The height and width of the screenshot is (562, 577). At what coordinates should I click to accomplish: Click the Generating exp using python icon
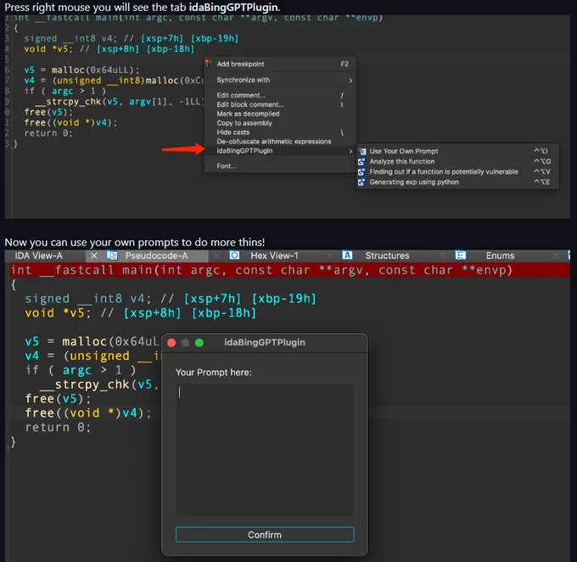362,183
